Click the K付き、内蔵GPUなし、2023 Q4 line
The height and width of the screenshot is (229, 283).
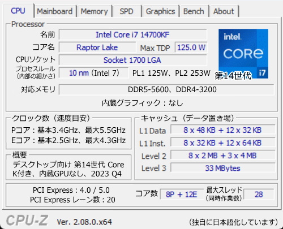67,174
